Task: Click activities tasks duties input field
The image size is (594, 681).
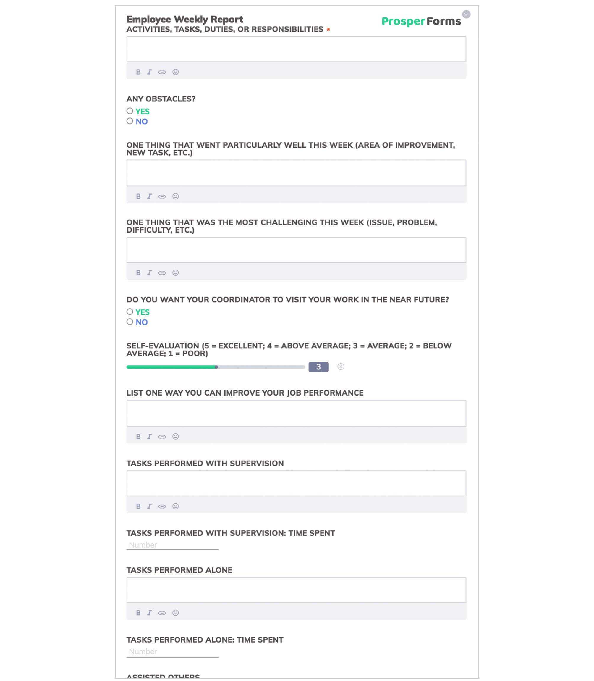Action: click(296, 49)
